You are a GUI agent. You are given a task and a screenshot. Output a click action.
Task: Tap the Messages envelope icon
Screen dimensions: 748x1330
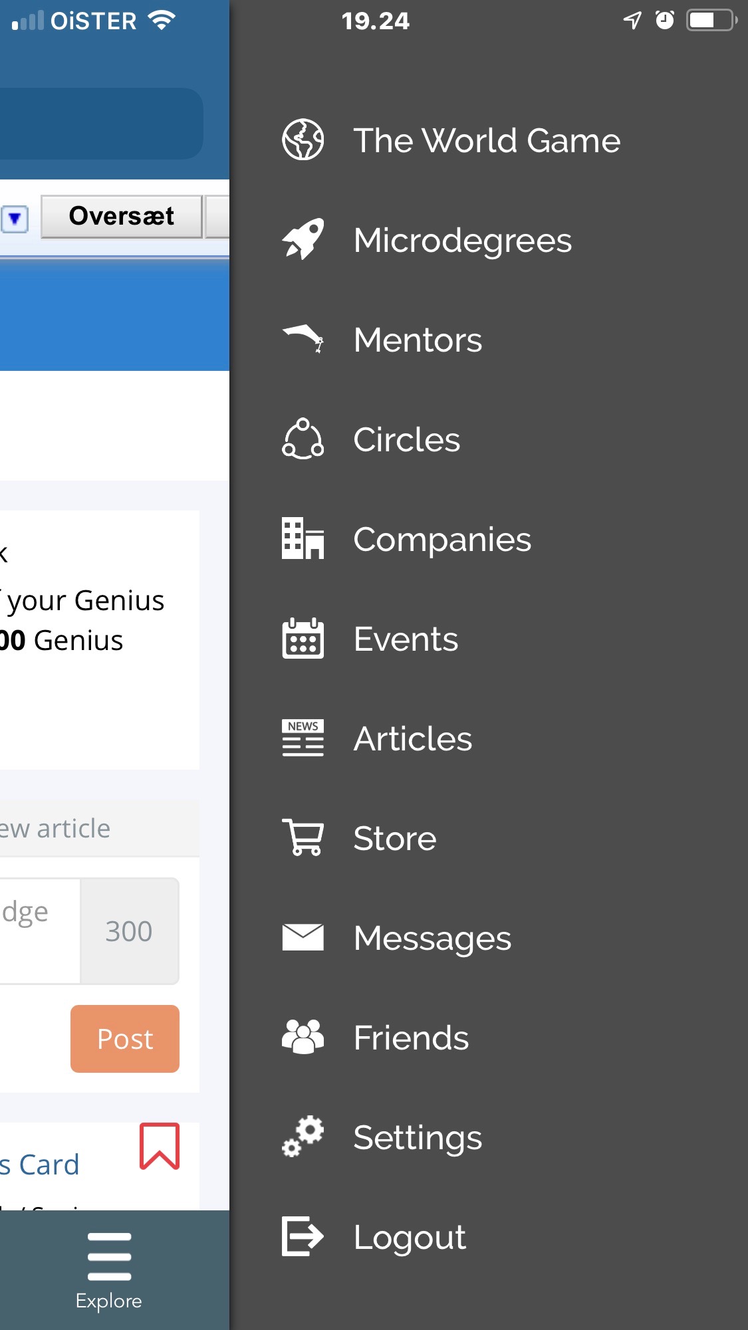pos(303,937)
